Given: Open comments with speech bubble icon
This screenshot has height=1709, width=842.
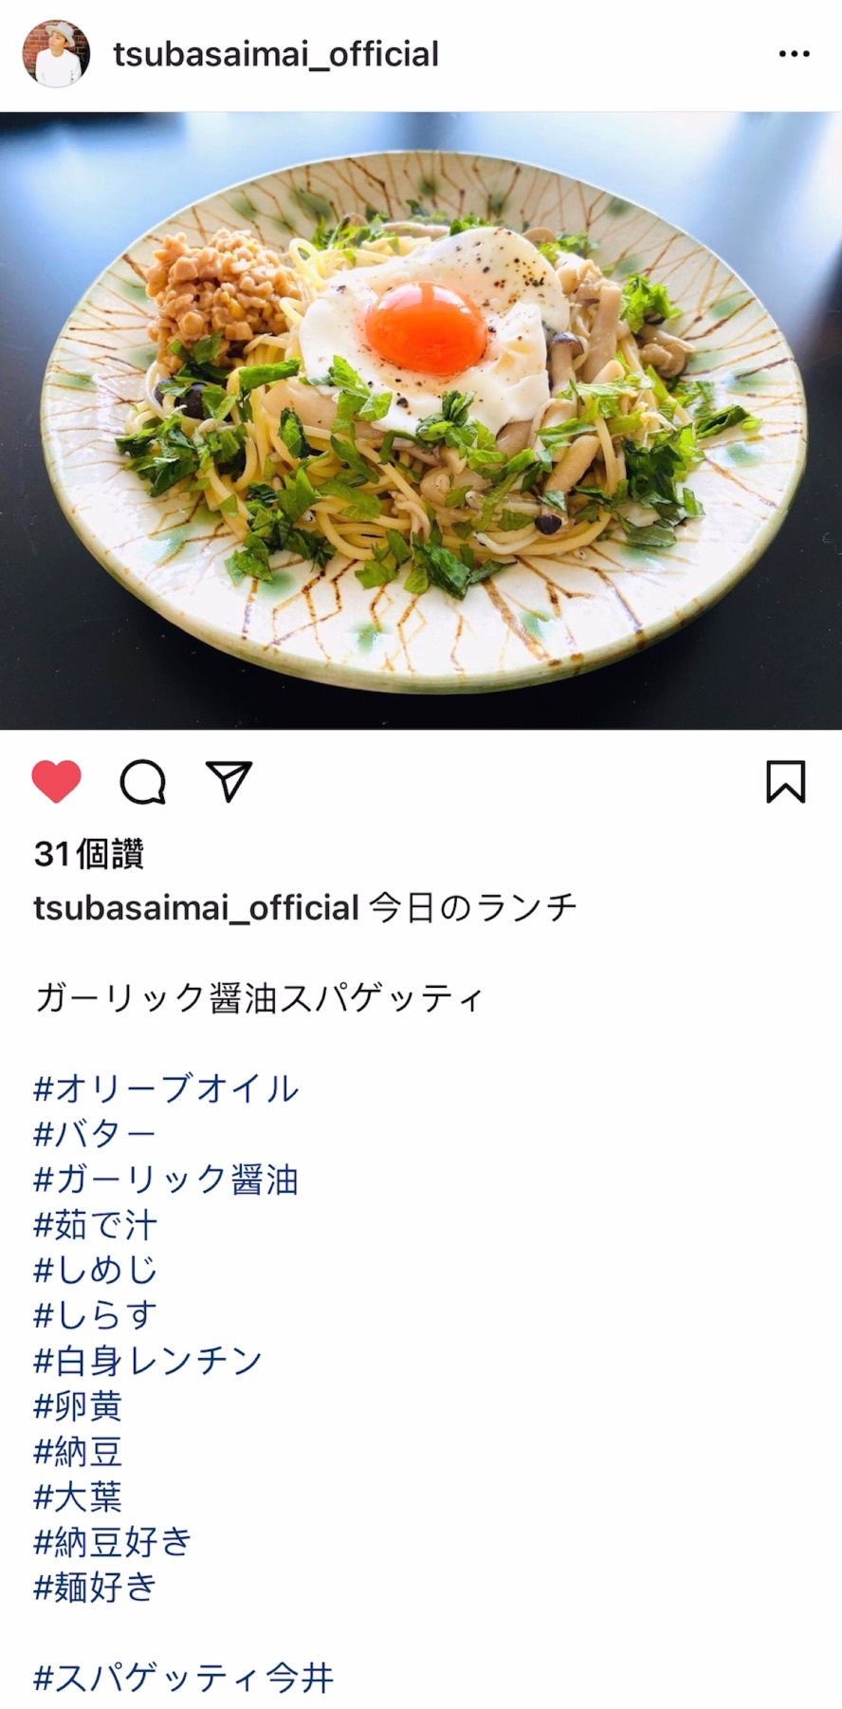Looking at the screenshot, I should point(143,782).
